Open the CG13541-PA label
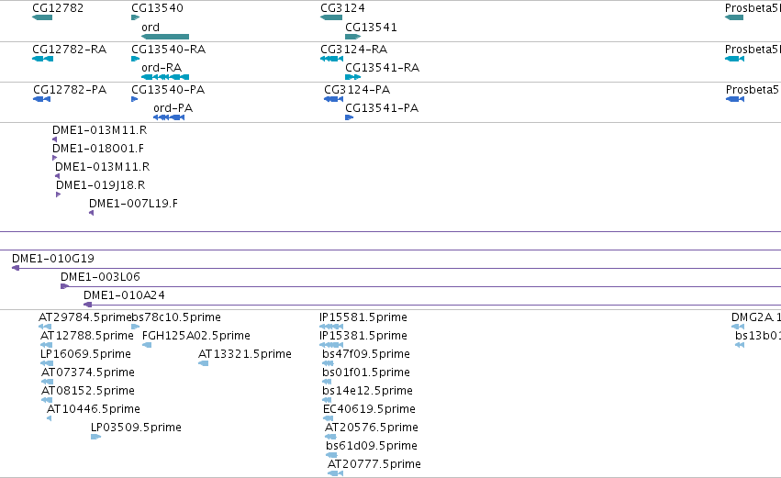Image resolution: width=781 pixels, height=478 pixels. click(382, 107)
